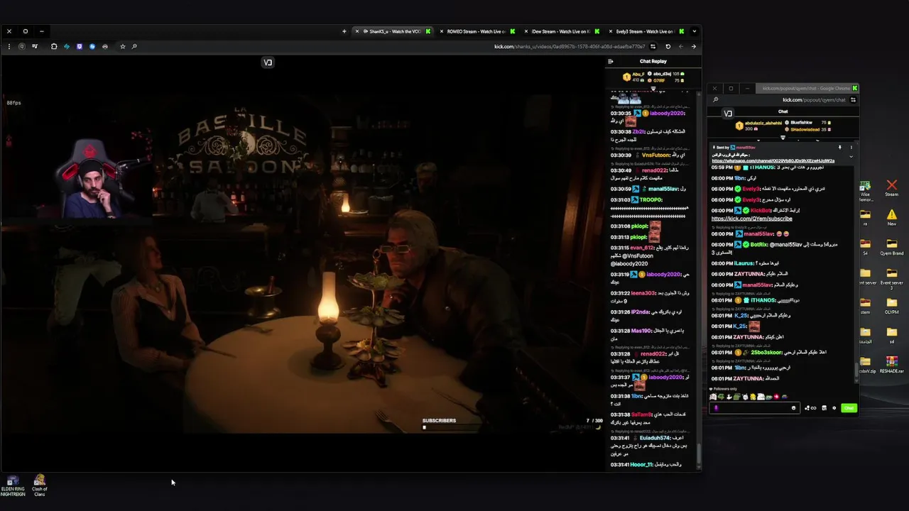
Task: Click the blue round extension icon
Action: point(92,46)
